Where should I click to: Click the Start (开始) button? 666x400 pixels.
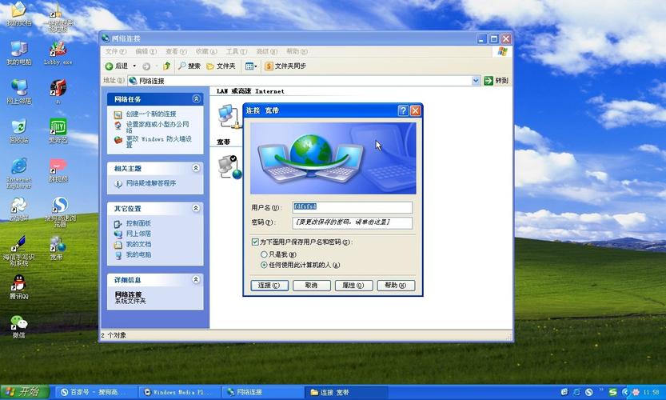coord(25,392)
